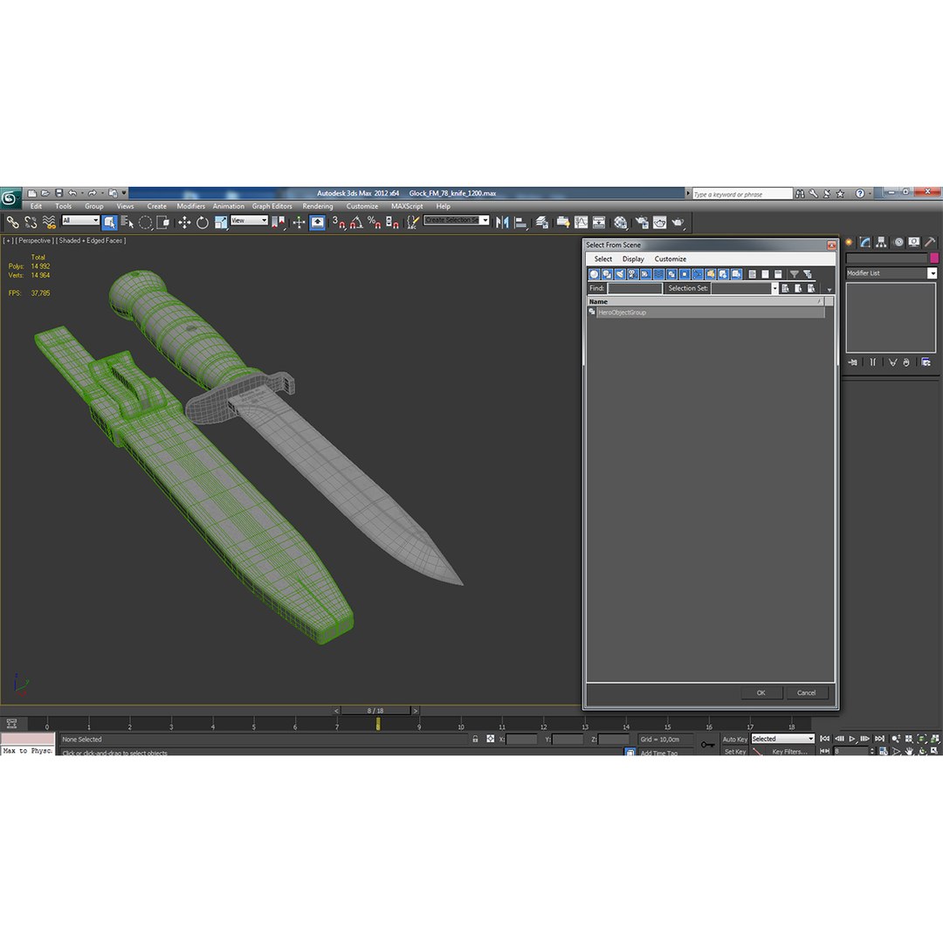Viewport: 943px width, 943px height.
Task: Toggle Display Cameras filter in Select From Scene
Action: pos(633,274)
